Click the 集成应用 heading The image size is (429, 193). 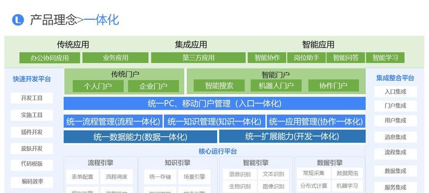191,44
